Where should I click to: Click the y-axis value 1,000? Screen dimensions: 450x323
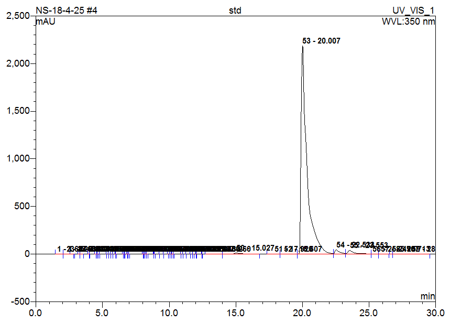(x=18, y=159)
